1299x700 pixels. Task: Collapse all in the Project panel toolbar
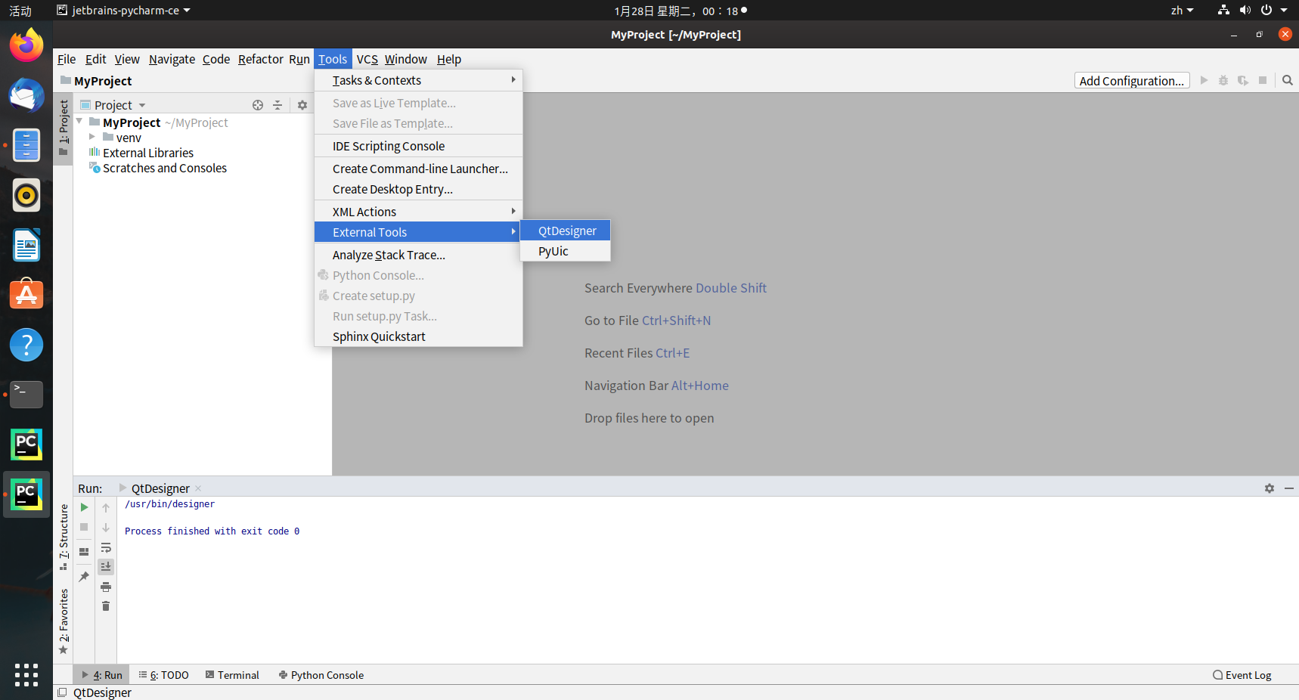277,105
